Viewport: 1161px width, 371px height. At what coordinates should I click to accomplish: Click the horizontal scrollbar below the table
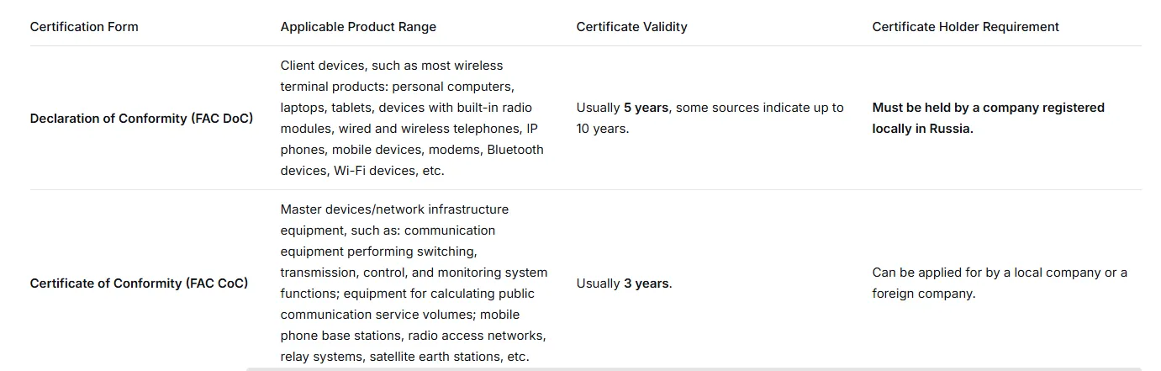[694, 368]
